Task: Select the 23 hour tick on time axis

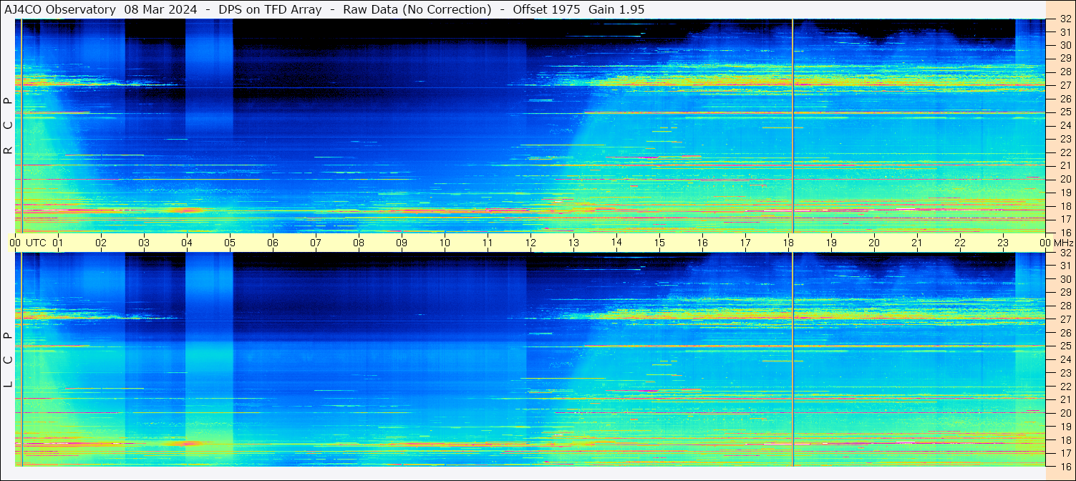Action: tap(1003, 243)
